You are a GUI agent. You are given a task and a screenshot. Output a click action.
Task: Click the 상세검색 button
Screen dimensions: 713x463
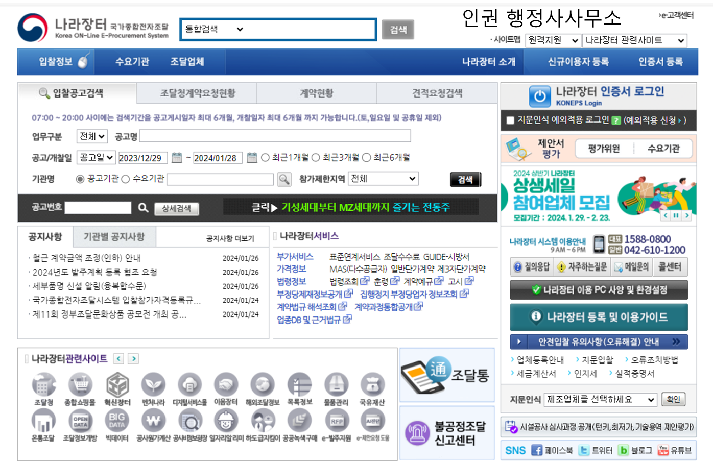[x=176, y=208]
